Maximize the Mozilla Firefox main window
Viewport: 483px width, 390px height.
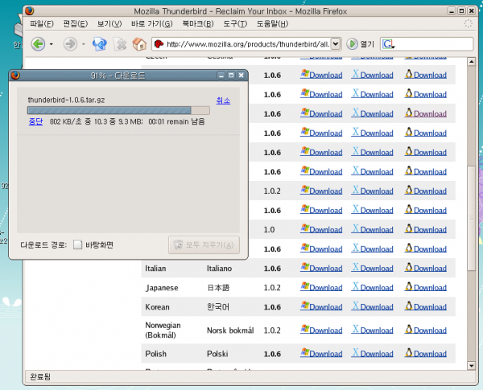pyautogui.click(x=461, y=11)
